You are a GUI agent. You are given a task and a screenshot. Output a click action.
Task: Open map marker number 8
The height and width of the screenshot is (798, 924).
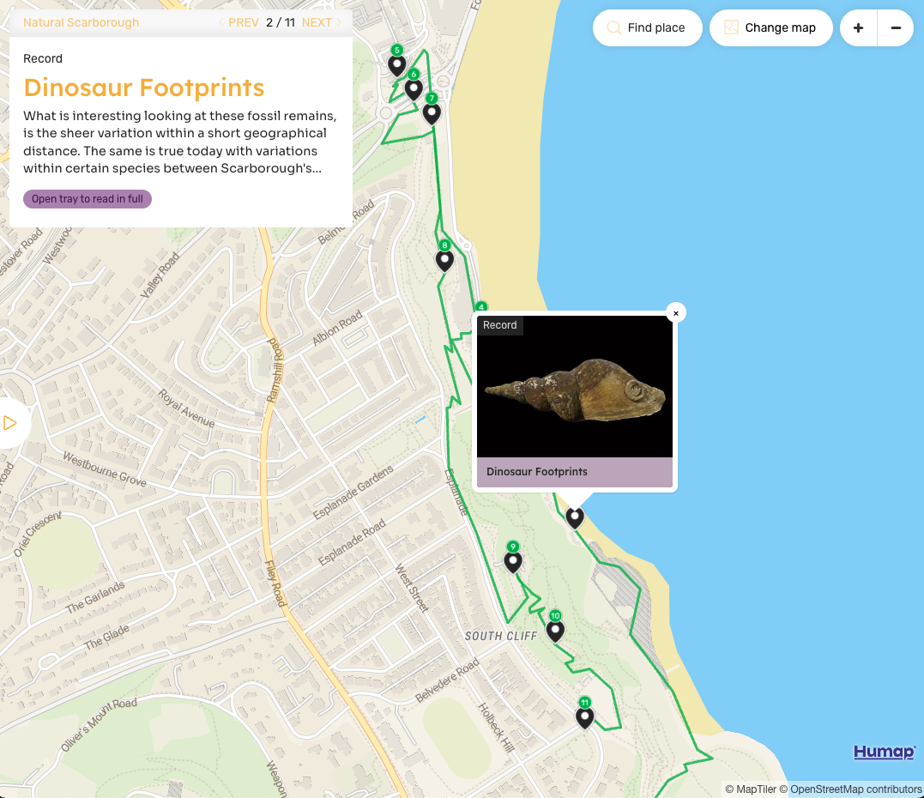tap(444, 258)
